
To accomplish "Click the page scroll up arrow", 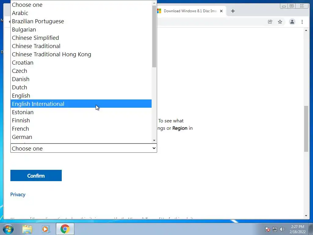I will click(306, 30).
